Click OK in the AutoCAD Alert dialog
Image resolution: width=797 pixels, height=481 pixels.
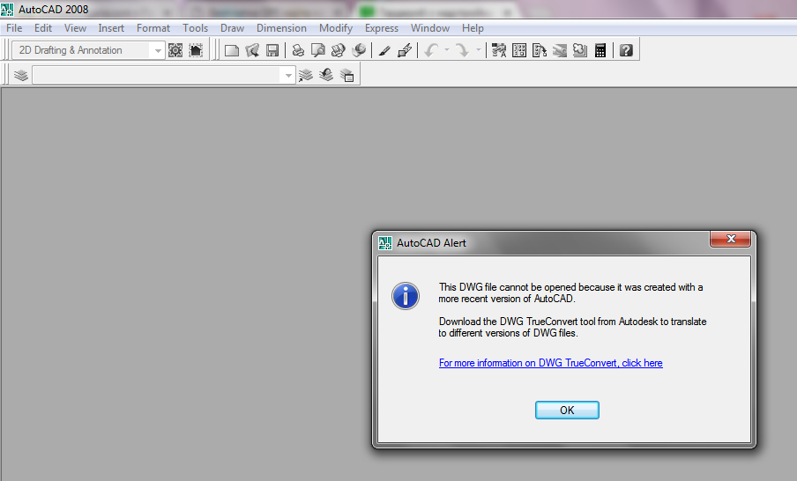click(567, 410)
